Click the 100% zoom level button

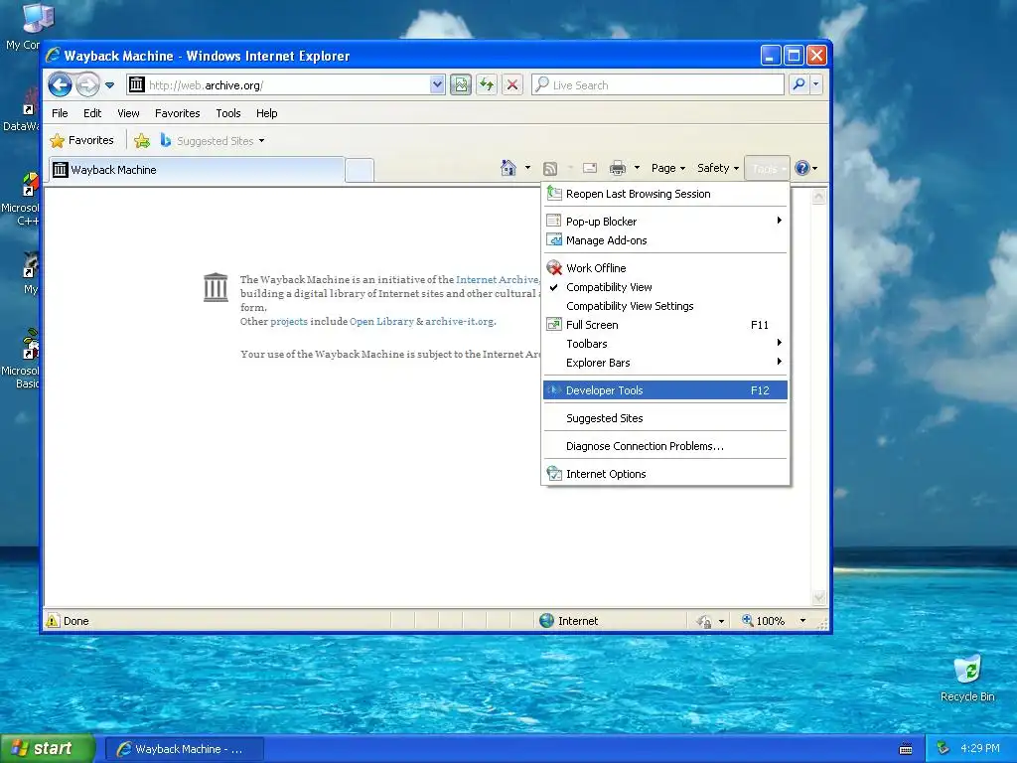764,621
